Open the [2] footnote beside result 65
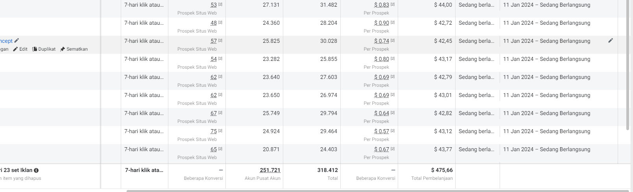Image resolution: width=633 pixels, height=192 pixels. pyautogui.click(x=220, y=149)
